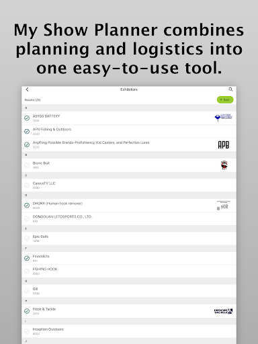This screenshot has height=344, width=258.
Task: Open the exhibitor search magnifier
Action: (230, 89)
